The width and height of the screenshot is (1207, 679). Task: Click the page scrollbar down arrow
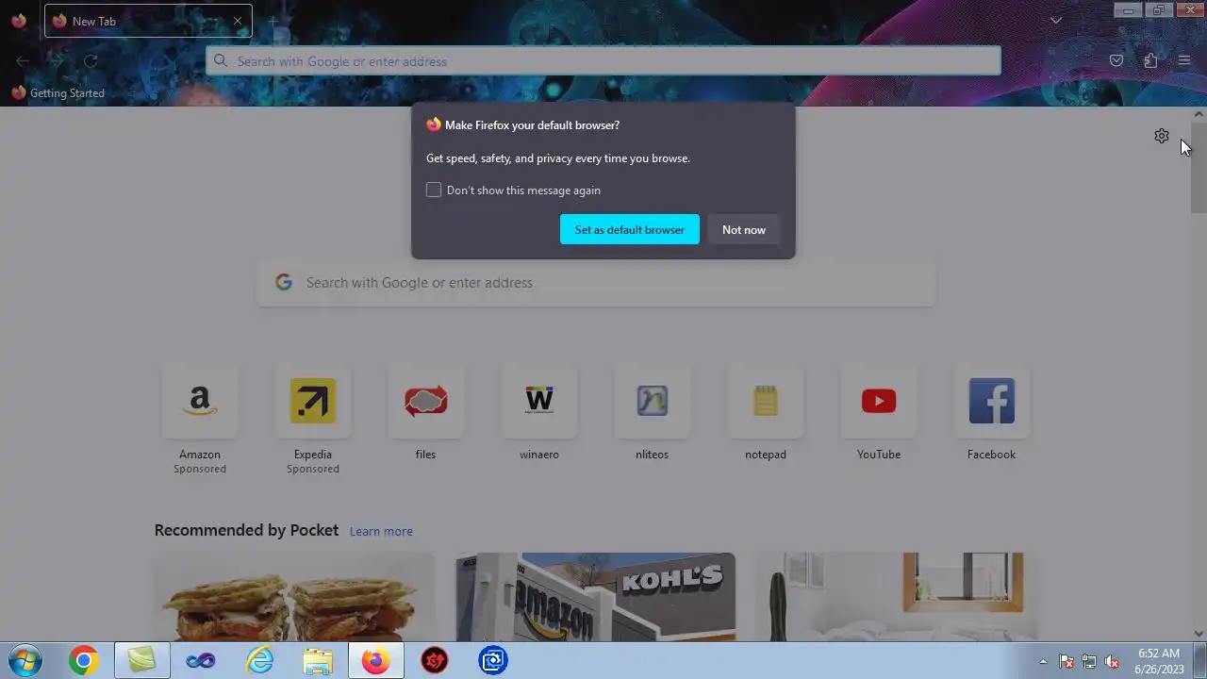click(1199, 634)
